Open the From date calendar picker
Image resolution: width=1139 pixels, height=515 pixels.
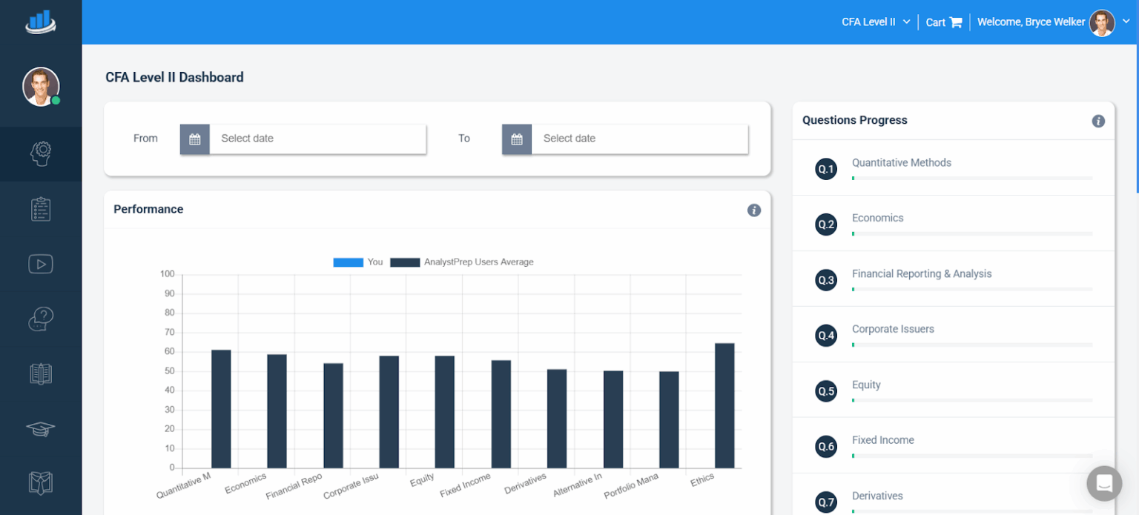[x=195, y=139]
